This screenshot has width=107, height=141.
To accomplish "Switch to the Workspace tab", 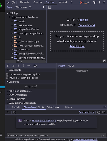I will click(21, 7).
